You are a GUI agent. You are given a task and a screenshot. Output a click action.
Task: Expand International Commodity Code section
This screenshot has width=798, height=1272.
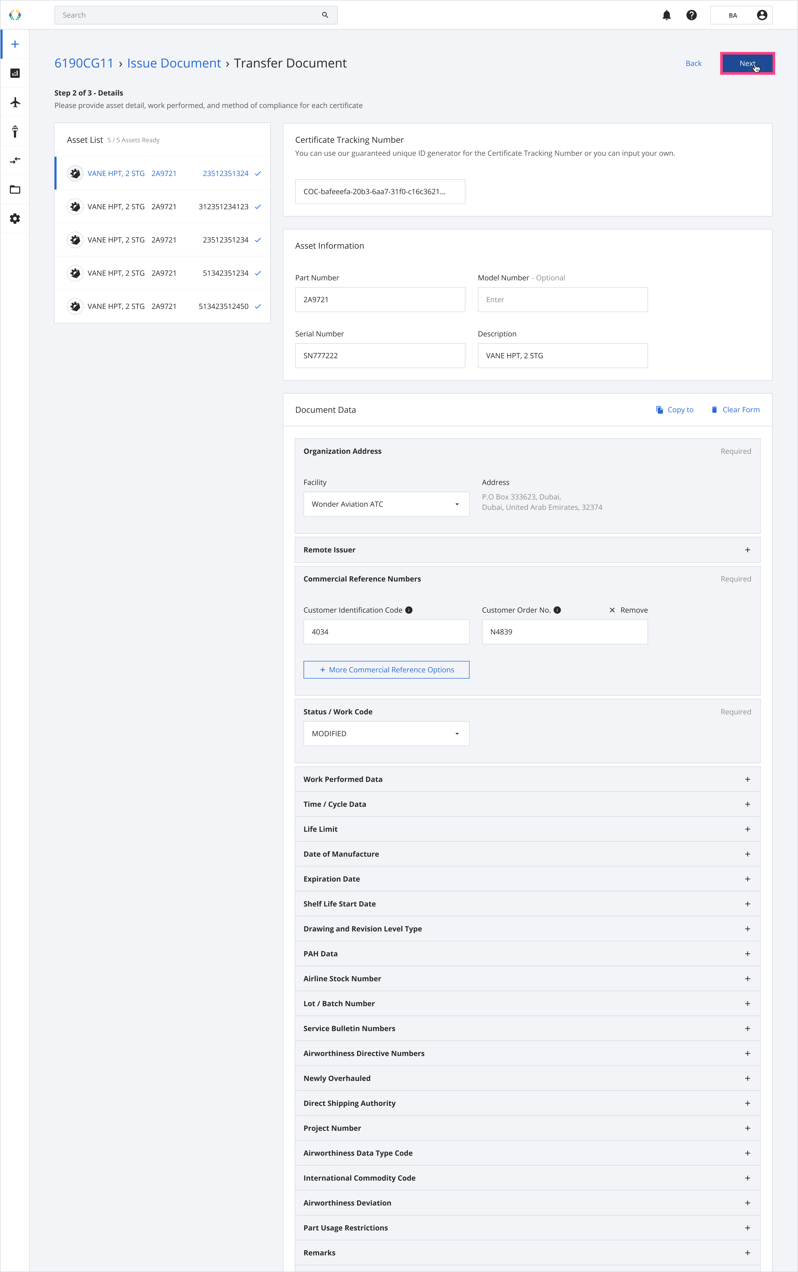click(x=527, y=1178)
